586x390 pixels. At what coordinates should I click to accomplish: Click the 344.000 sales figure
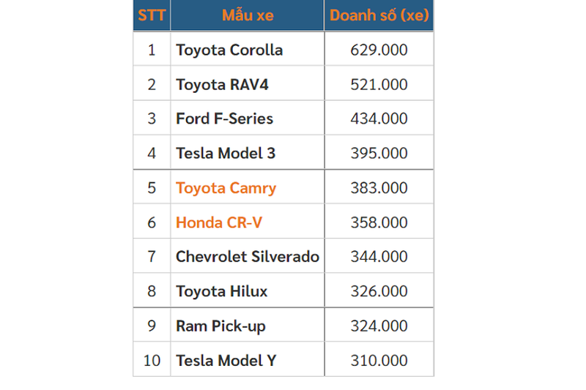[379, 257]
